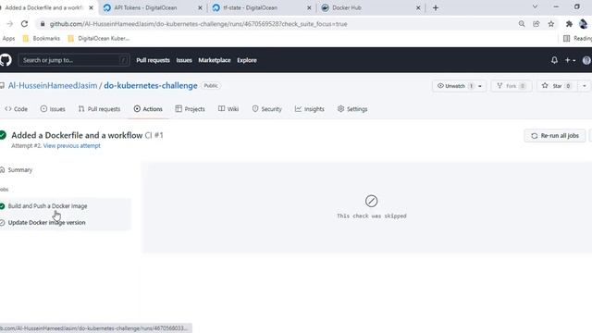Viewport: 592px width, 333px height.
Task: Open the repository Insights tab
Action: pyautogui.click(x=309, y=109)
